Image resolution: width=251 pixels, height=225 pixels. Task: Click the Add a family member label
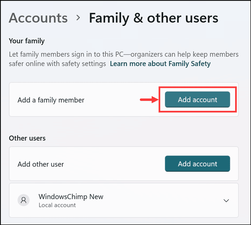(51, 100)
